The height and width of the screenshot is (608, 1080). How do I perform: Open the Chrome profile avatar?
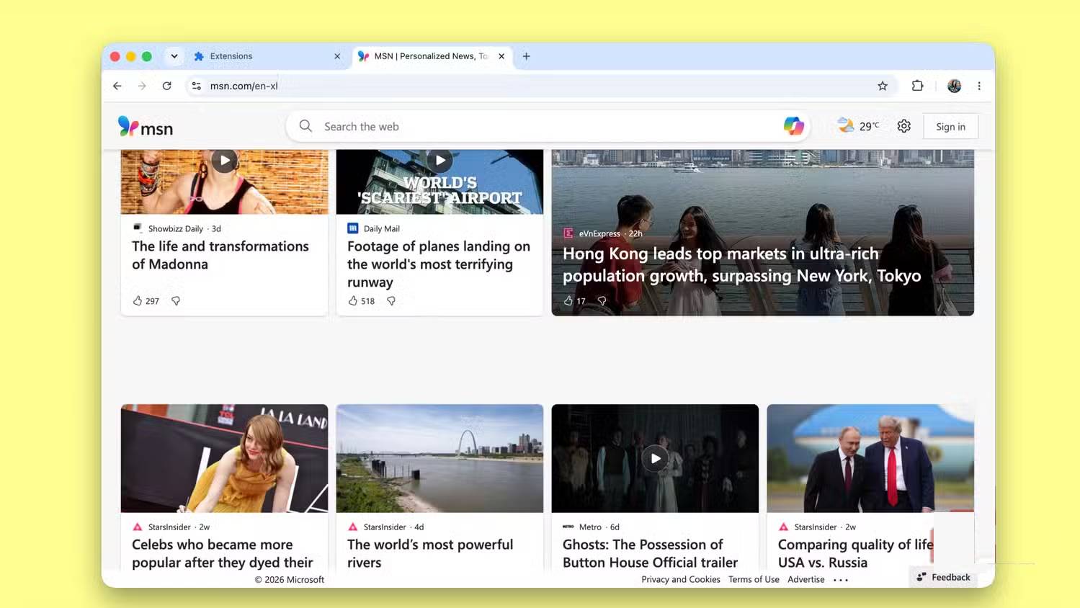pos(954,86)
